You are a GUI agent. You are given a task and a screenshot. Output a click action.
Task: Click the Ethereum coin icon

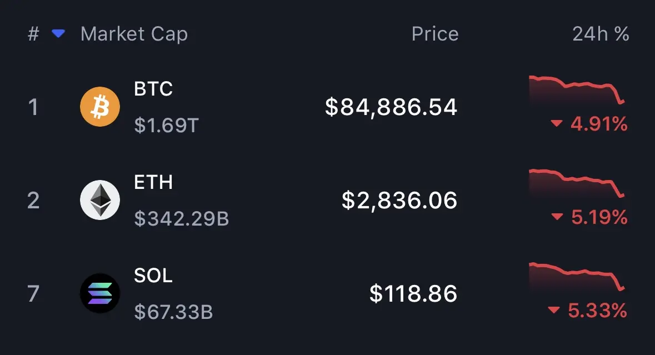tap(100, 200)
